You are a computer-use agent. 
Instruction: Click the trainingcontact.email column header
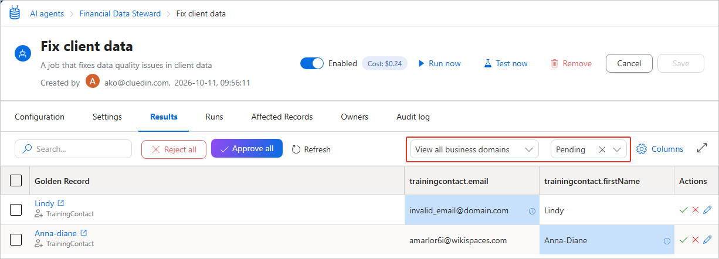pos(472,181)
